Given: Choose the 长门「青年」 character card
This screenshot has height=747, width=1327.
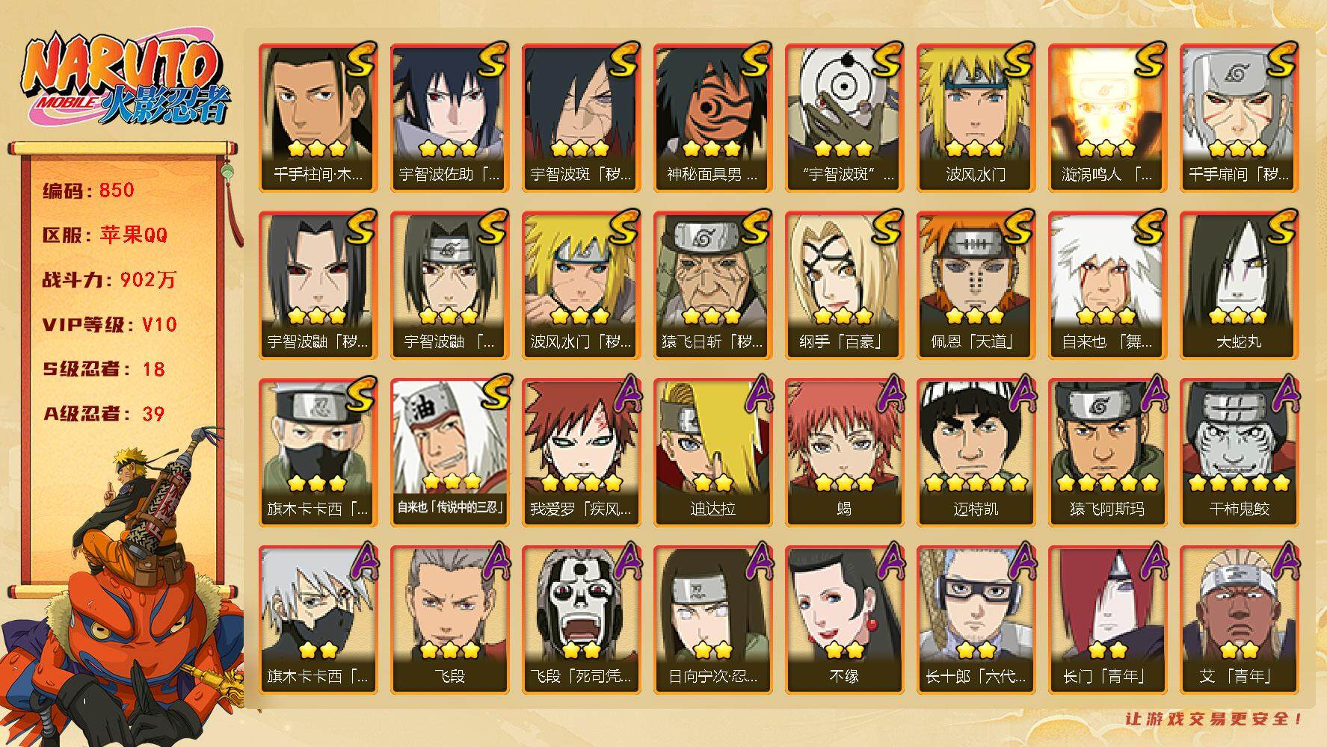Looking at the screenshot, I should coord(1107,620).
